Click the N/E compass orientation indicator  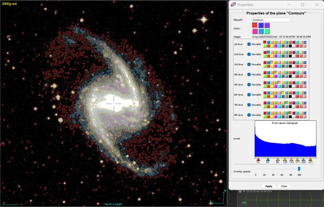[218, 197]
